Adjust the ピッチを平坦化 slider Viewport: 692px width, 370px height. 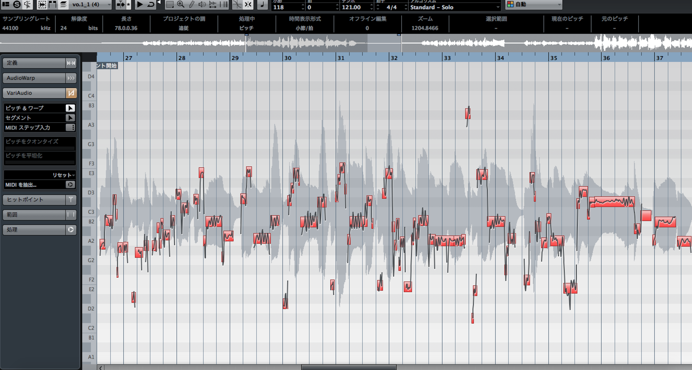click(40, 162)
